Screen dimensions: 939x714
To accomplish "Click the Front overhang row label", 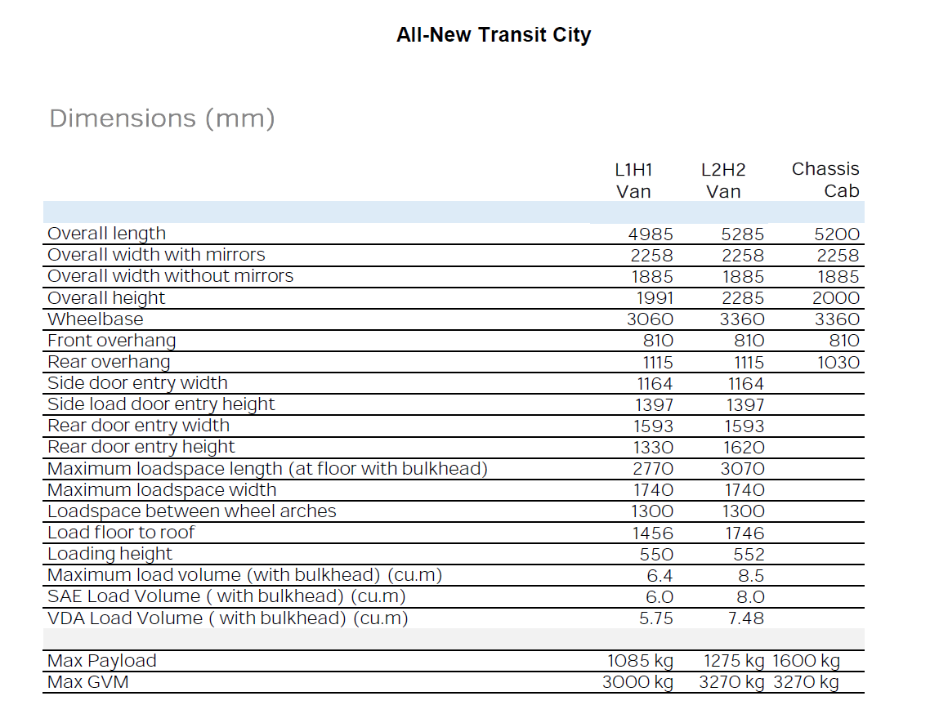I will [x=111, y=340].
